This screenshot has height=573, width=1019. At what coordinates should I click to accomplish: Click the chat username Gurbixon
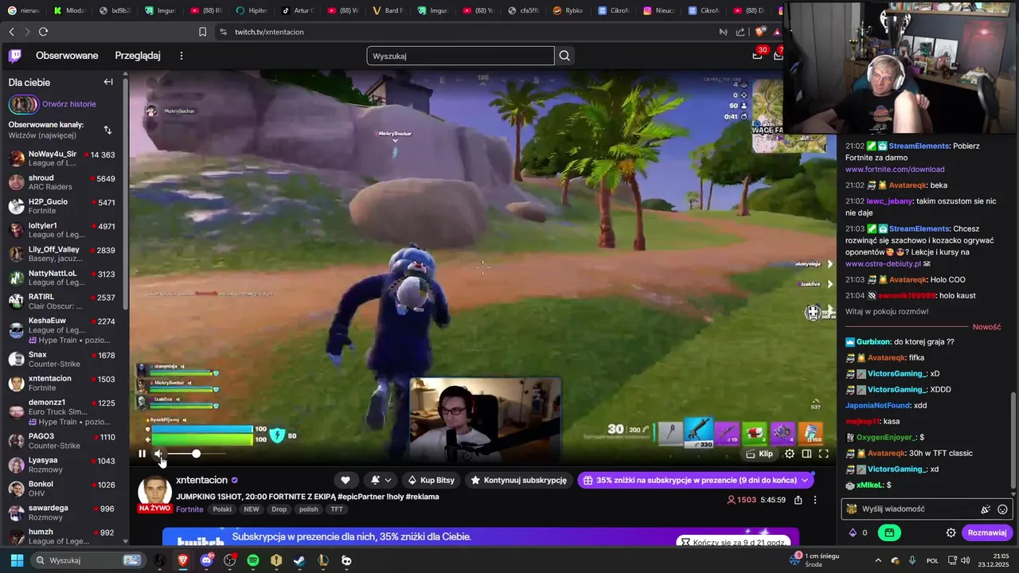coord(873,341)
